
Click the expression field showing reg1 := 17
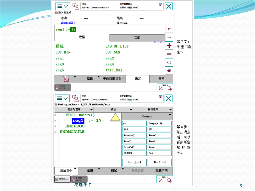pos(110,29)
